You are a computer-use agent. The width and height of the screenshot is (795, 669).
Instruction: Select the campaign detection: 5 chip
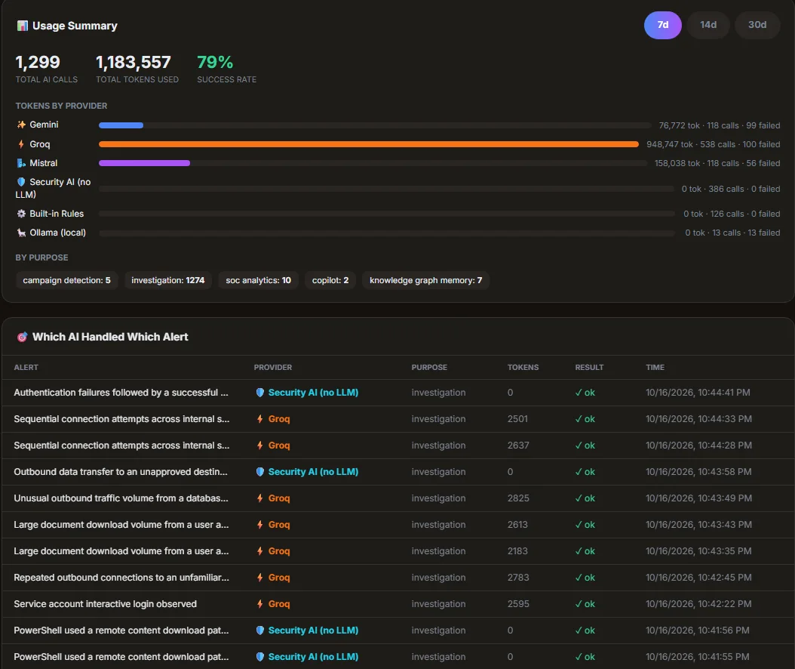[x=67, y=280]
